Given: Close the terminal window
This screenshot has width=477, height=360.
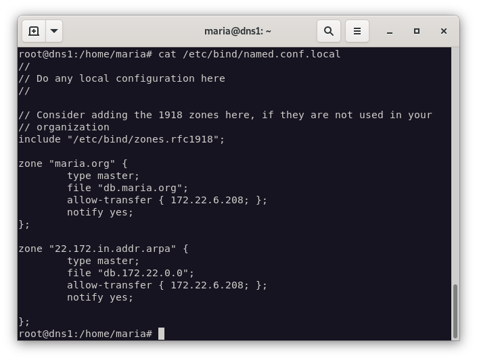Looking at the screenshot, I should coord(444,31).
